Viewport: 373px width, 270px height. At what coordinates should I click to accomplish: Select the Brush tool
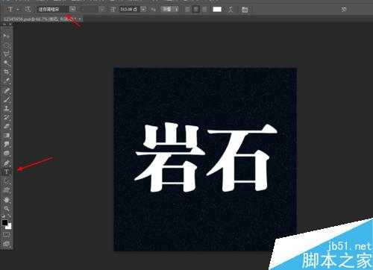(x=7, y=99)
